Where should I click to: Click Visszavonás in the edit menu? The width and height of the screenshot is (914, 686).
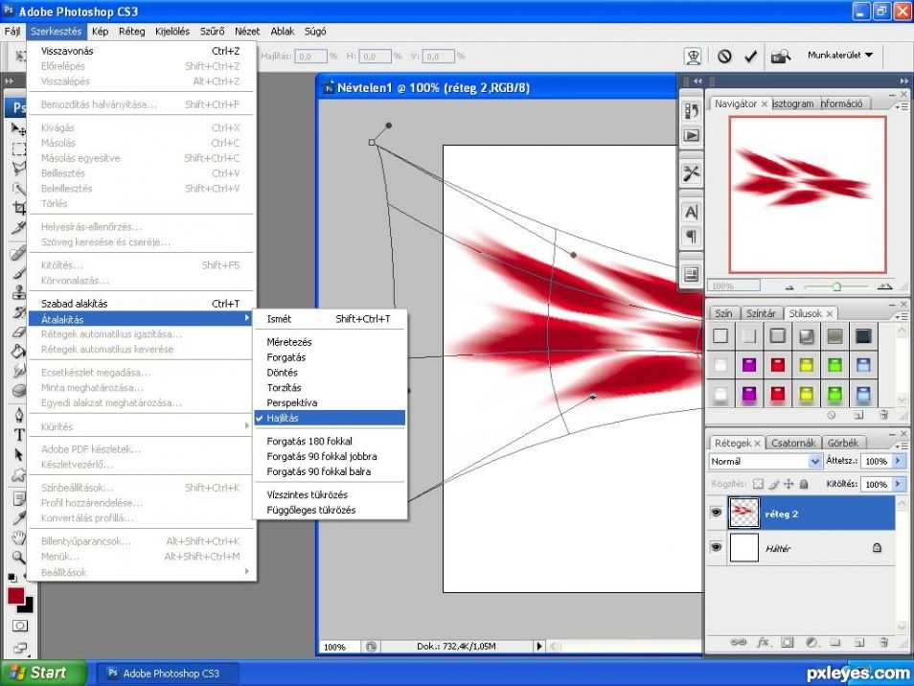point(141,51)
